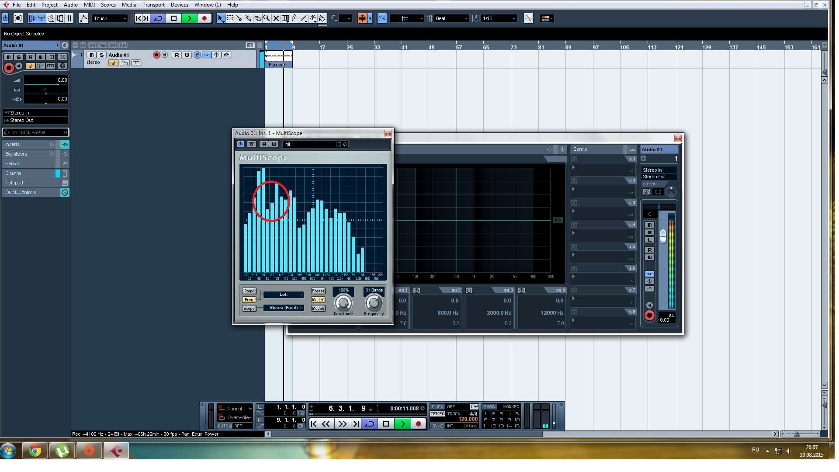Toggle metronome CLICK in transport
Image resolution: width=839 pixels, height=472 pixels.
437,407
